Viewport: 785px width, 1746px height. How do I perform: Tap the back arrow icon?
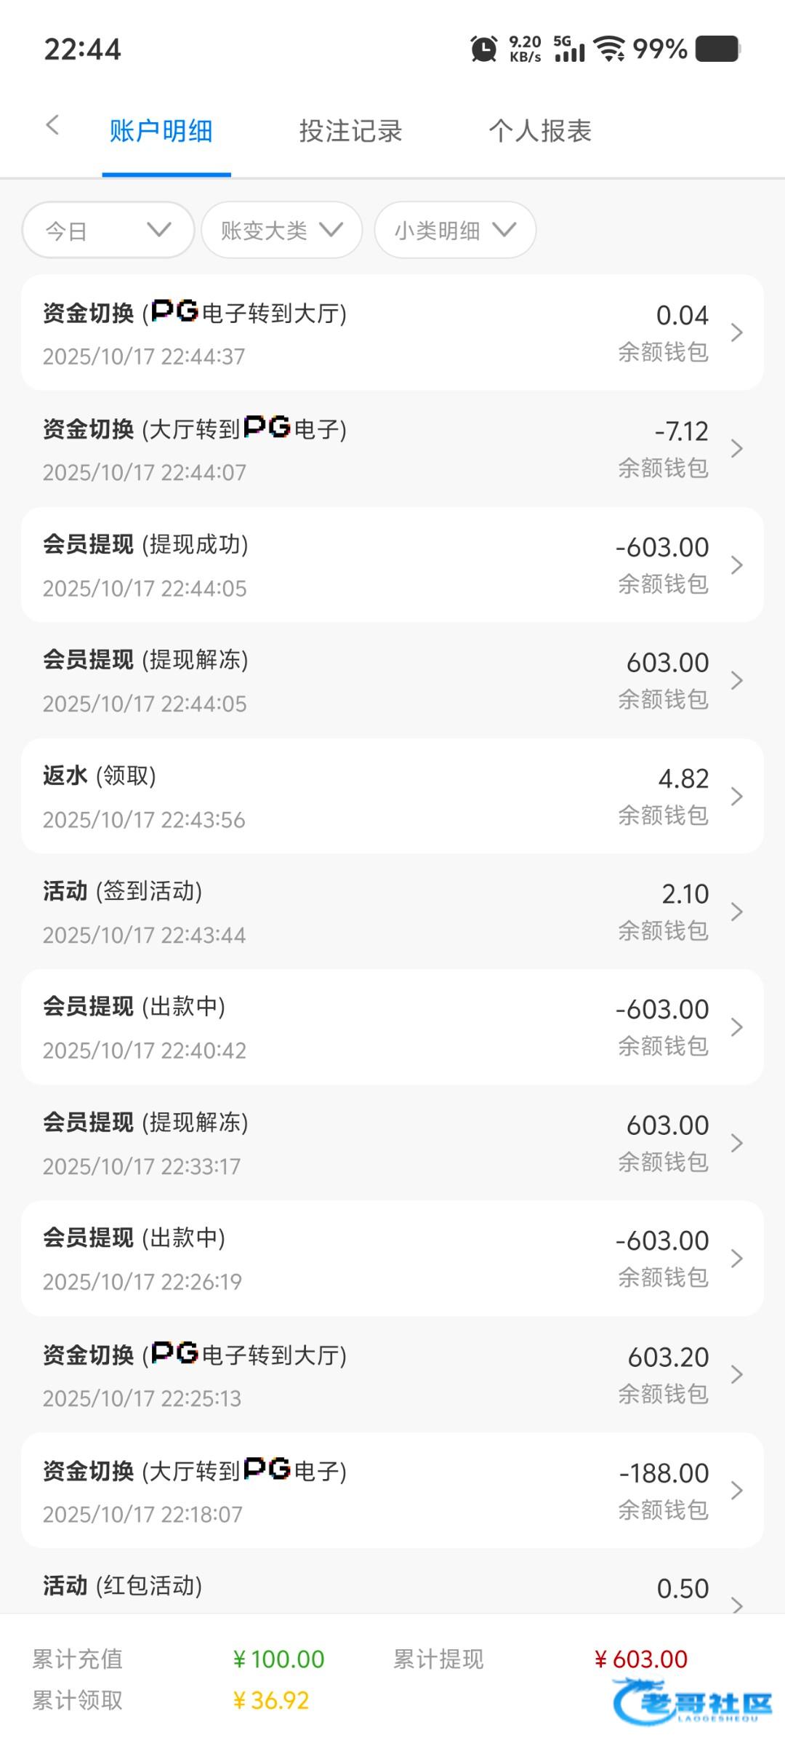52,126
